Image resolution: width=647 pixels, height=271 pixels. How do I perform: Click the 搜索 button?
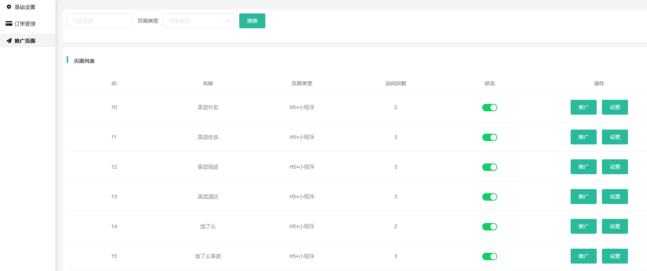(252, 21)
